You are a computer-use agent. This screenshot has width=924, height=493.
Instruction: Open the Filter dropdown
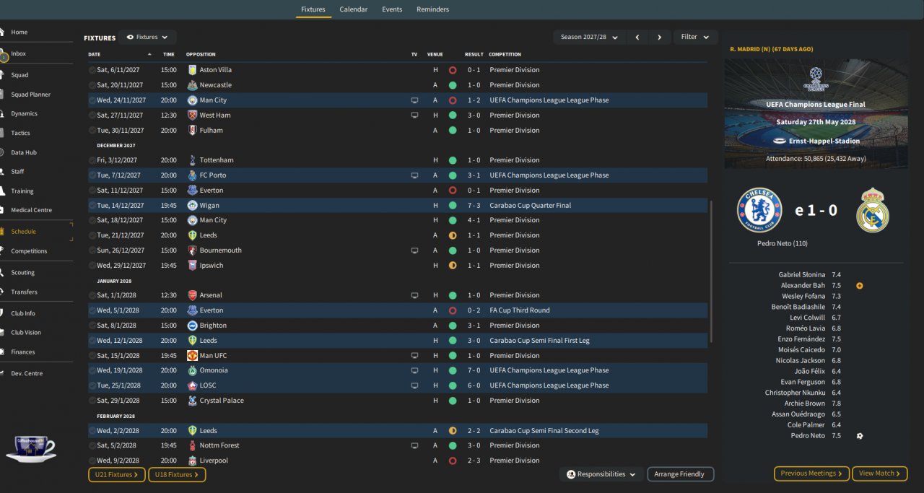(695, 37)
